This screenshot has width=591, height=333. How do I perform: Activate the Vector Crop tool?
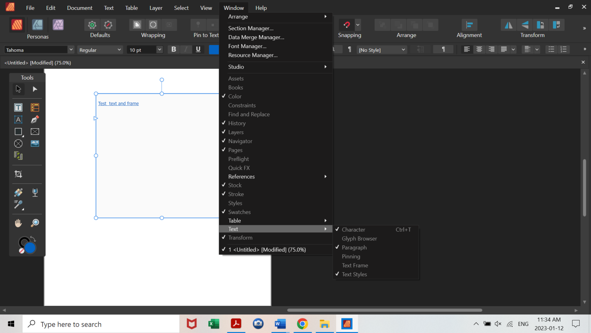coord(18,174)
